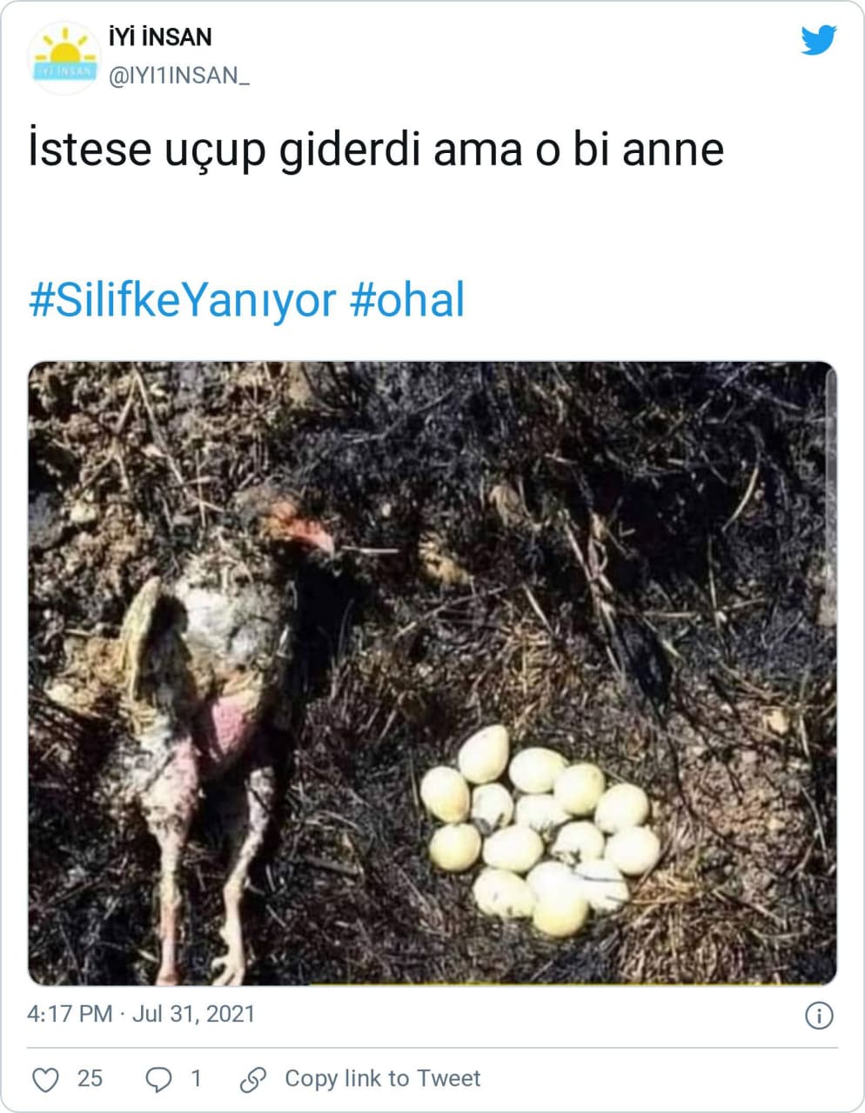
Task: Open the #ohal hashtag
Action: [x=408, y=300]
